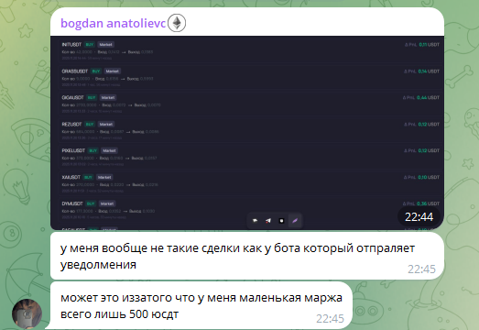Viewport: 479px width, 330px height.
Task: Click the GIGAUSDT trade row title
Action: (72, 97)
